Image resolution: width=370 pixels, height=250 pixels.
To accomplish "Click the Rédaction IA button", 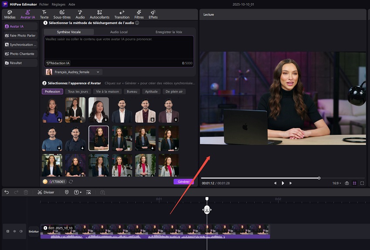I will point(58,63).
